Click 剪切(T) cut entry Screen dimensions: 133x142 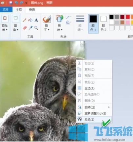click(94, 63)
